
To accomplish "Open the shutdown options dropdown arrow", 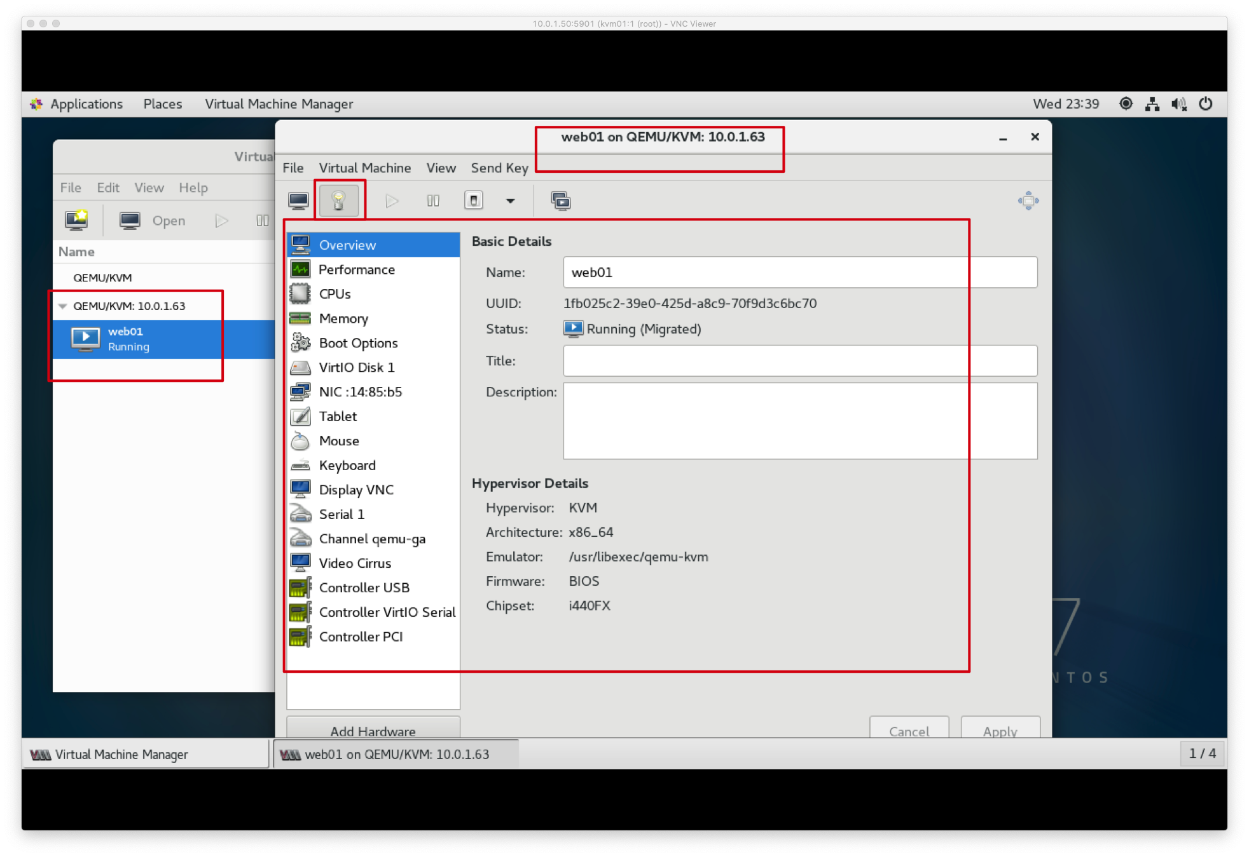I will pos(510,201).
